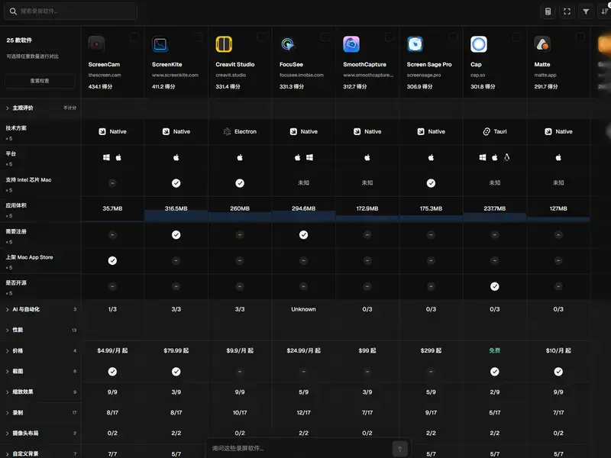This screenshot has height=458, width=611.
Task: Click ScreenCam's 35.7MB size cell
Action: point(112,208)
